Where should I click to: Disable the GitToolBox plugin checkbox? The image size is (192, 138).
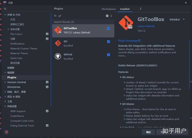tap(109, 29)
